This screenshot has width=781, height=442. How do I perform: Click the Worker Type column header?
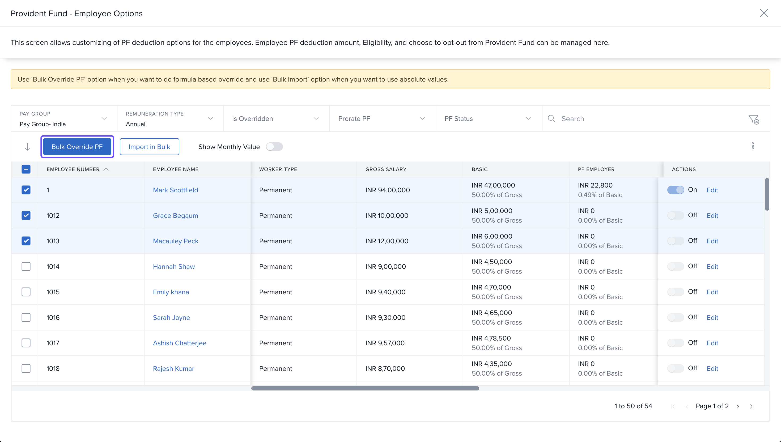pyautogui.click(x=278, y=169)
